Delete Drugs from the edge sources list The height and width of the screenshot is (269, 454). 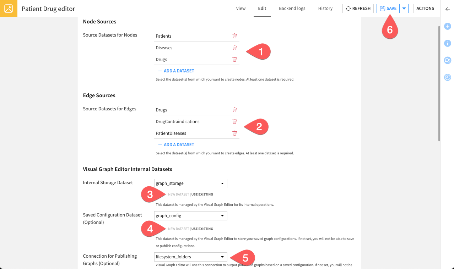(234, 110)
